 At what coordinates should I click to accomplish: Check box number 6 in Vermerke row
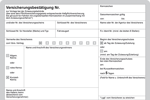click(74, 43)
